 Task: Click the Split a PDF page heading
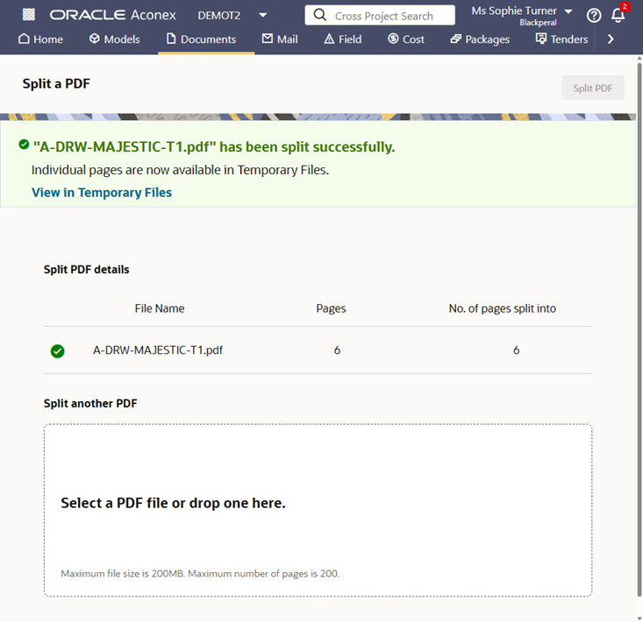56,83
